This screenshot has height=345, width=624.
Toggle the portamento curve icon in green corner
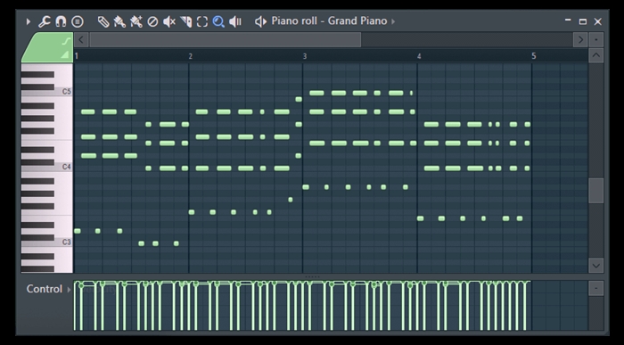[x=67, y=41]
